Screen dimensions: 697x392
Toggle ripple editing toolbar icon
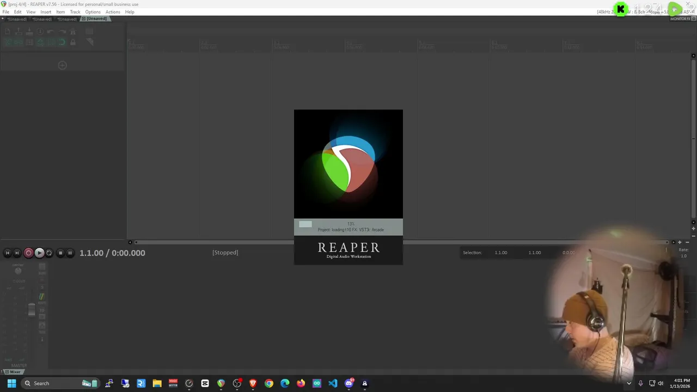click(x=29, y=42)
